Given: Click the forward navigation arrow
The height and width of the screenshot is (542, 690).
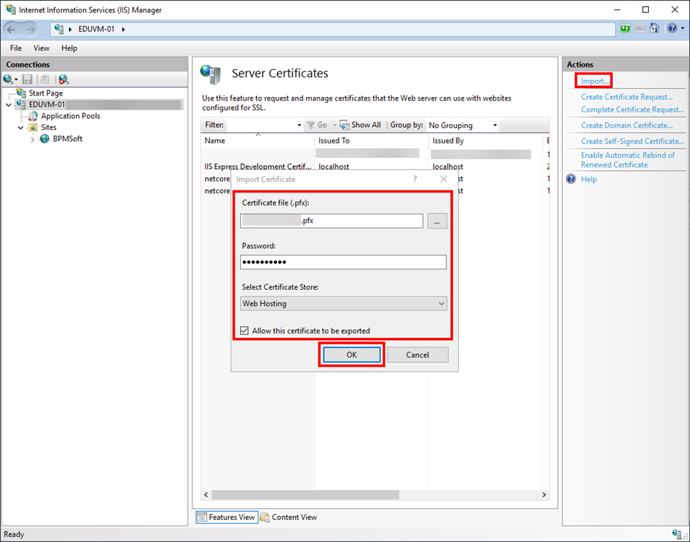Looking at the screenshot, I should click(x=30, y=29).
